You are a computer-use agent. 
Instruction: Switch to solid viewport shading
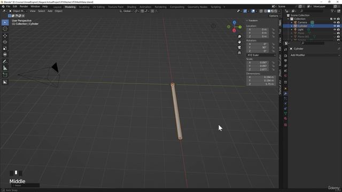pos(269,11)
